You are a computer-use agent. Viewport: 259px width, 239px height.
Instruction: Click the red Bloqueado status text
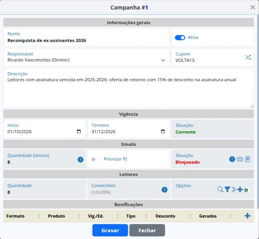pos(187,162)
